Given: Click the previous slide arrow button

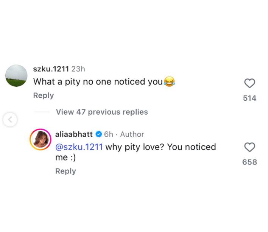Looking at the screenshot, I should pyautogui.click(x=10, y=120).
